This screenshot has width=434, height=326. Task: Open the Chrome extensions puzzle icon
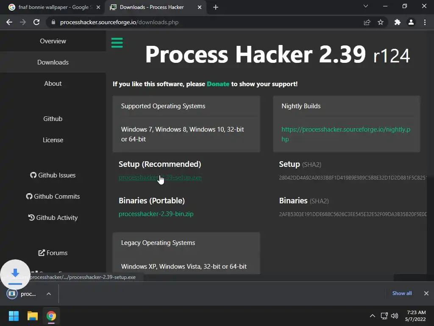pos(398,22)
